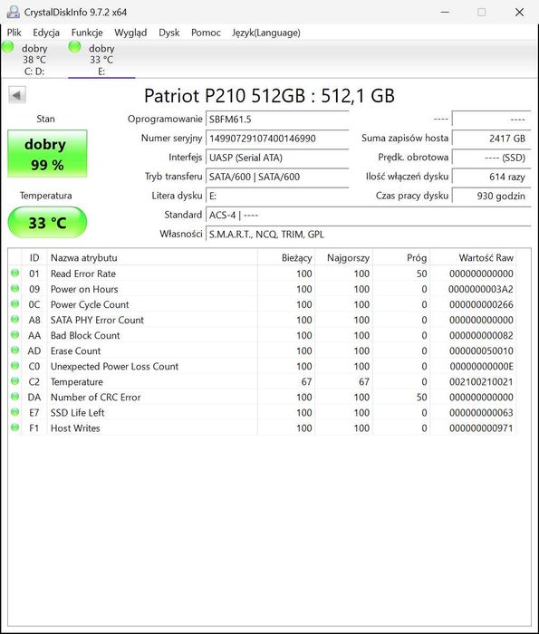This screenshot has height=634, width=539.
Task: Open the Język(Language) menu
Action: 266,33
